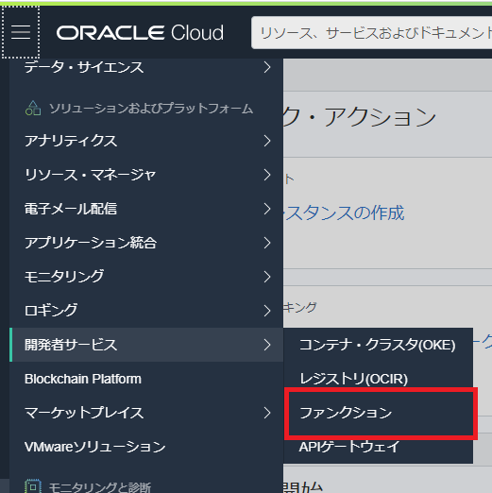Choose APIゲートウェイ in submenu
Image resolution: width=492 pixels, height=493 pixels.
coord(378,447)
